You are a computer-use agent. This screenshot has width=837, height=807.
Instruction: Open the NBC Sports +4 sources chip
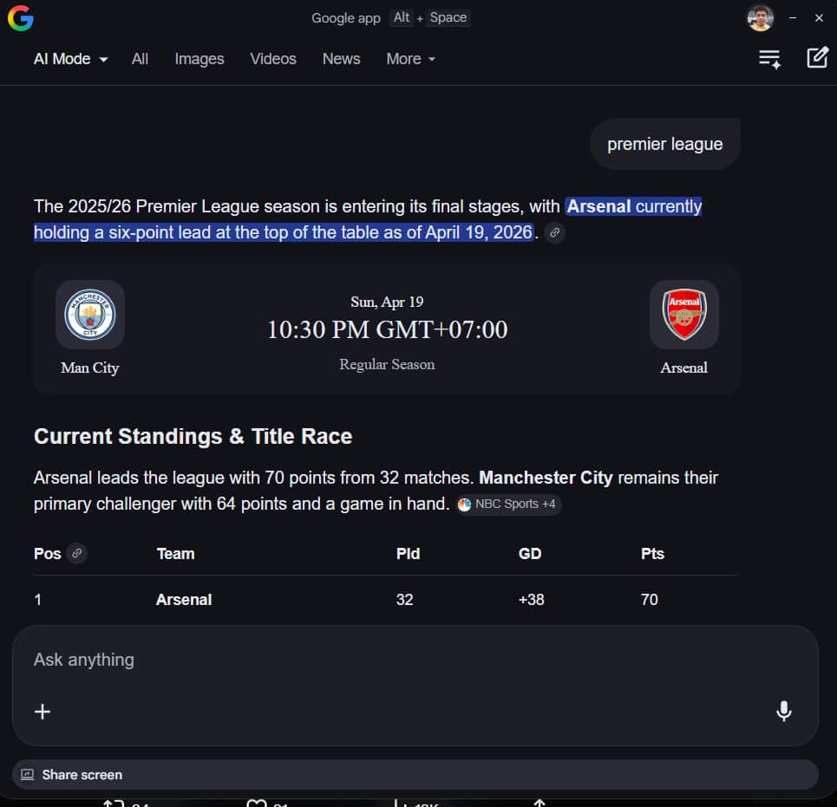tap(508, 504)
